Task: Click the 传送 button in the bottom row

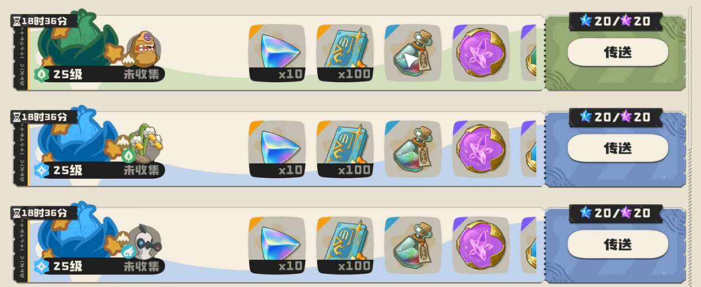Action: pyautogui.click(x=617, y=244)
